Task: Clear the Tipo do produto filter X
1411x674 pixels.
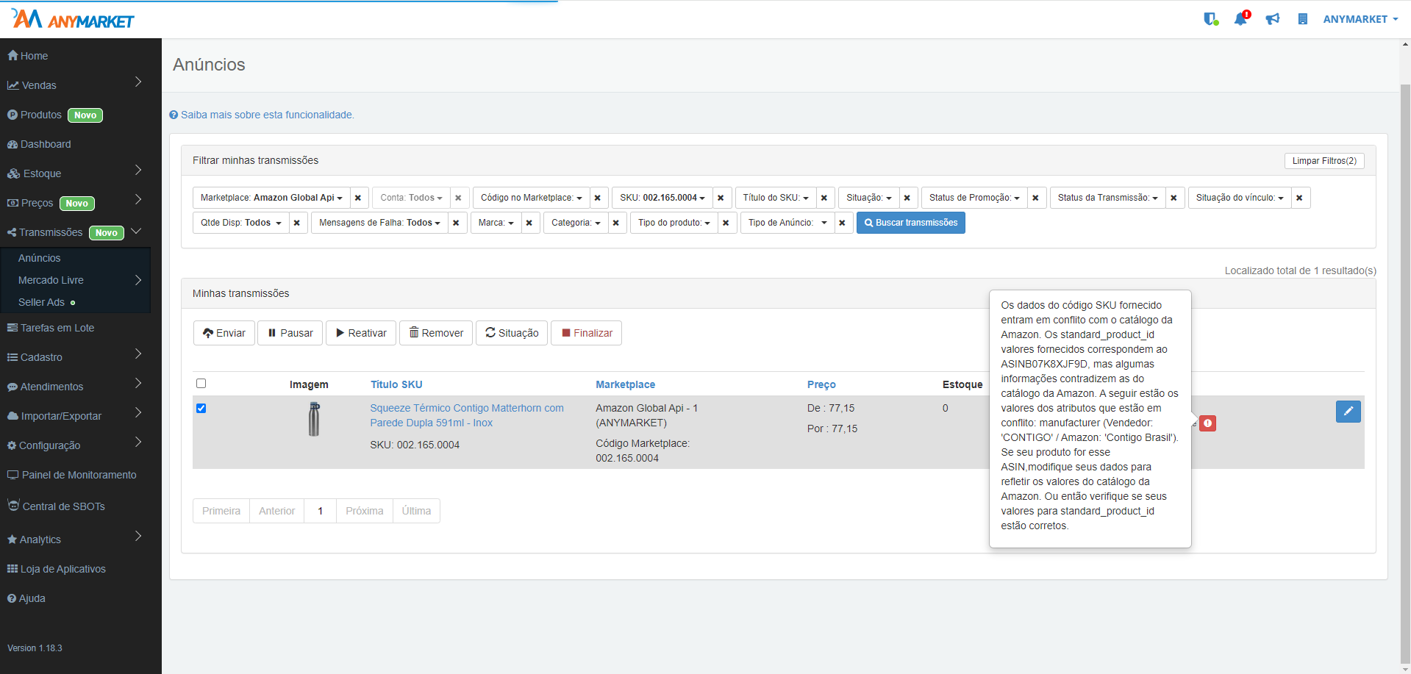Action: click(x=726, y=223)
